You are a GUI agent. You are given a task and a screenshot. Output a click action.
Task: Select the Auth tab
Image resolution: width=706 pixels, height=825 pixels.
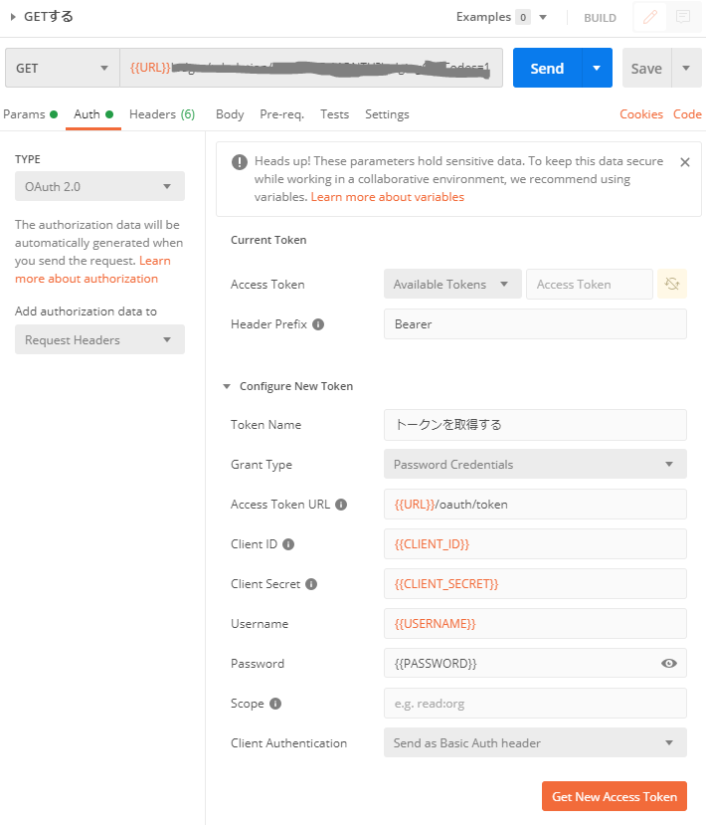coord(93,114)
